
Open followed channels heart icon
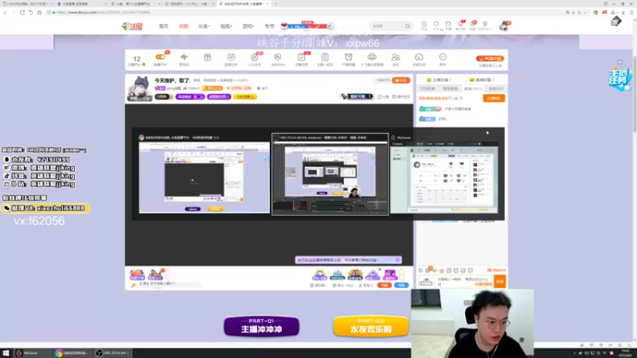[x=436, y=25]
